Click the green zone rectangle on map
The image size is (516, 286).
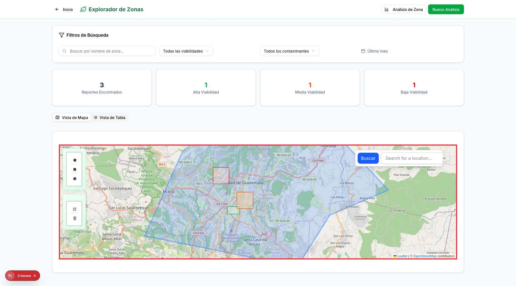tap(233, 211)
